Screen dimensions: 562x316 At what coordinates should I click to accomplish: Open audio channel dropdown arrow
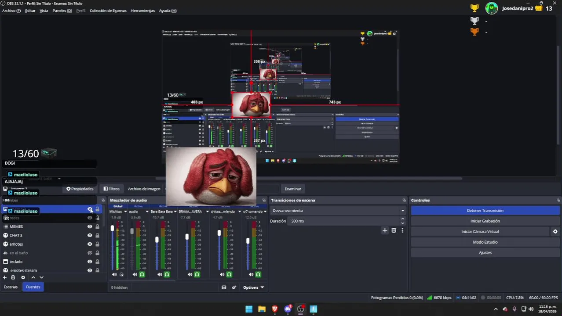pos(147,212)
